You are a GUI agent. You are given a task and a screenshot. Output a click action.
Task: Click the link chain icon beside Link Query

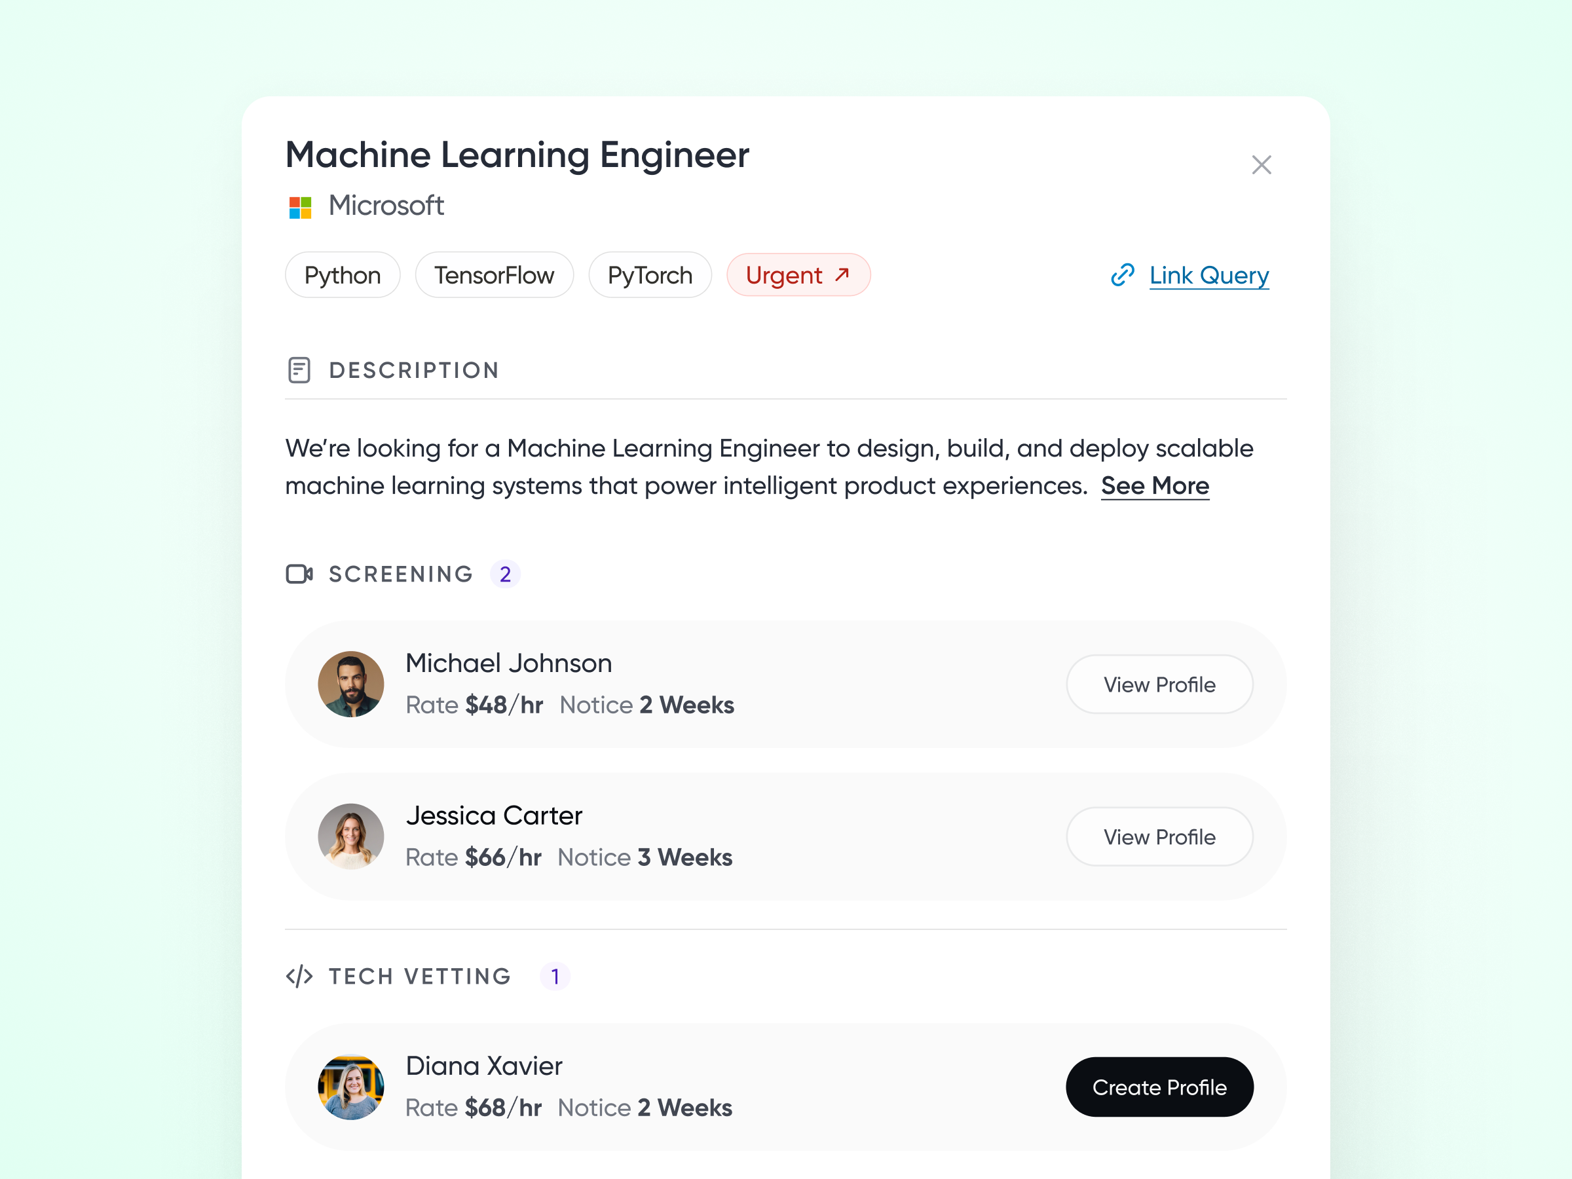pyautogui.click(x=1121, y=275)
